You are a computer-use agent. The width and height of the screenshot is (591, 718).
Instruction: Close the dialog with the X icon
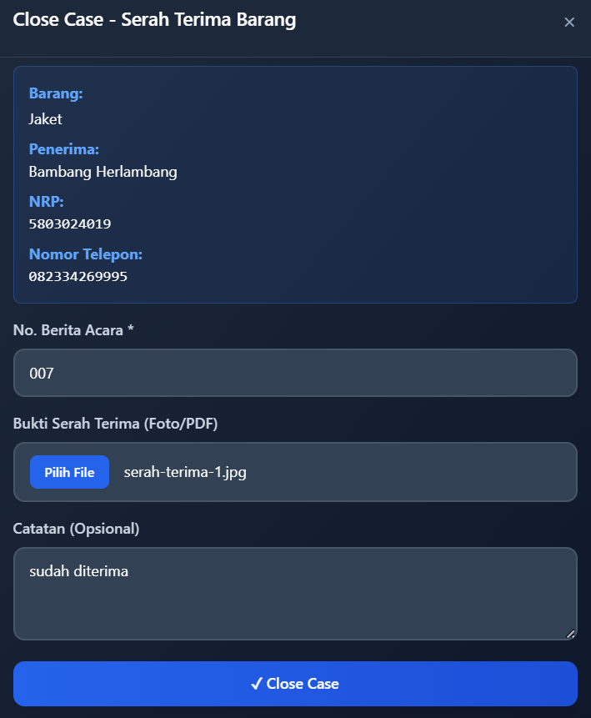[x=569, y=23]
